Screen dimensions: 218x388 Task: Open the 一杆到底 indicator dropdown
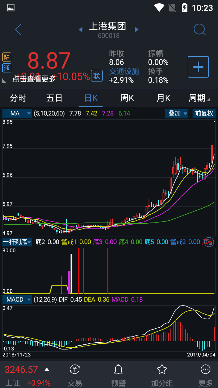click(x=17, y=242)
